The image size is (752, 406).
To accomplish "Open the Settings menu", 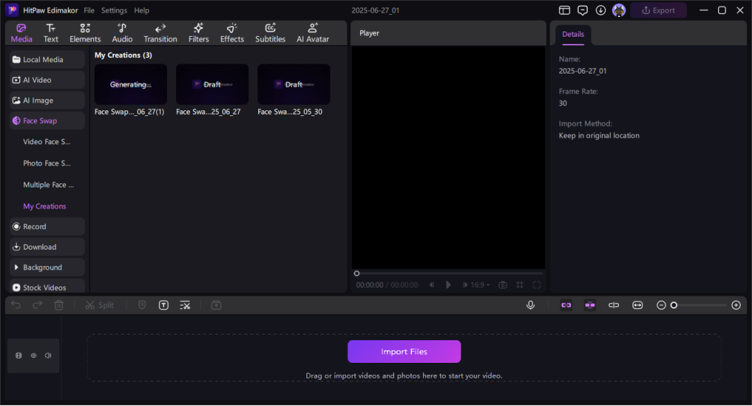I will click(114, 10).
